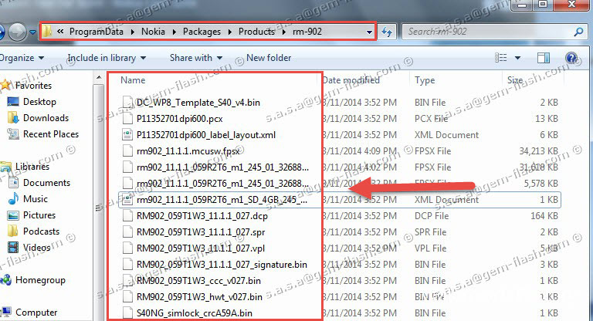Click the XML Document type of label_layout

tap(446, 135)
